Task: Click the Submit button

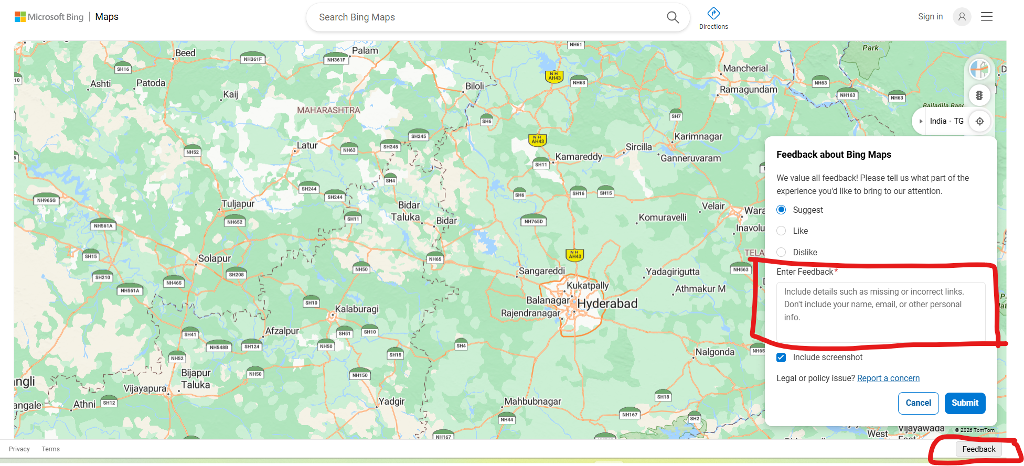Action: 965,403
